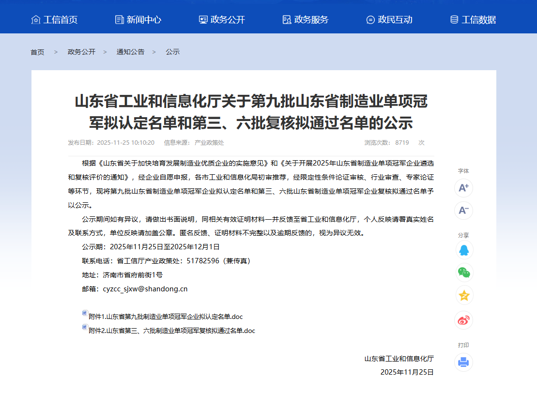The height and width of the screenshot is (393, 537).
Task: Share the article to QQ
Action: (463, 249)
